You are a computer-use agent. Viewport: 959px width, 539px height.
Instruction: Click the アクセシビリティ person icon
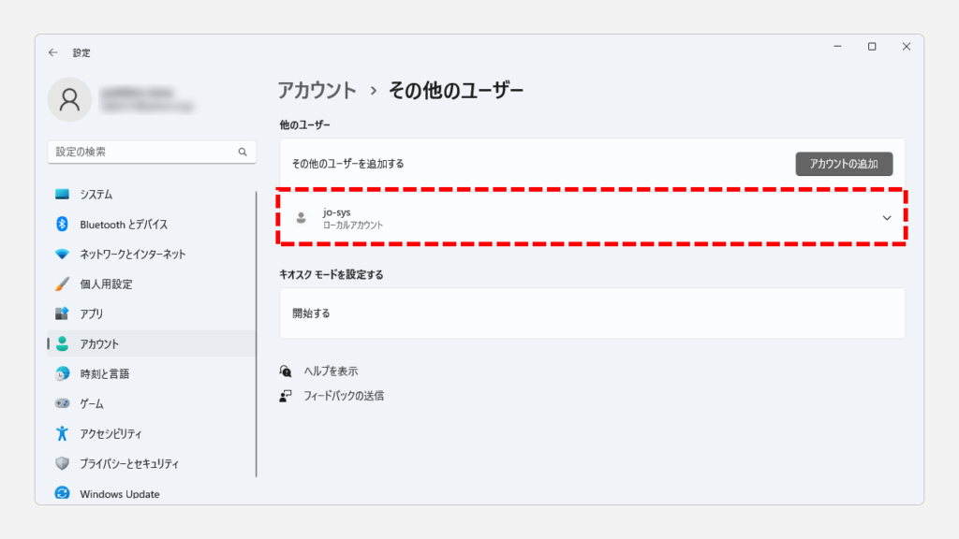tap(62, 433)
